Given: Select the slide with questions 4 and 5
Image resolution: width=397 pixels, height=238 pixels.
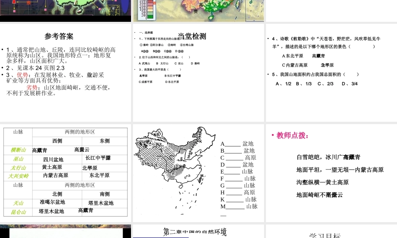Looking at the screenshot, I should pyautogui.click(x=331, y=73).
